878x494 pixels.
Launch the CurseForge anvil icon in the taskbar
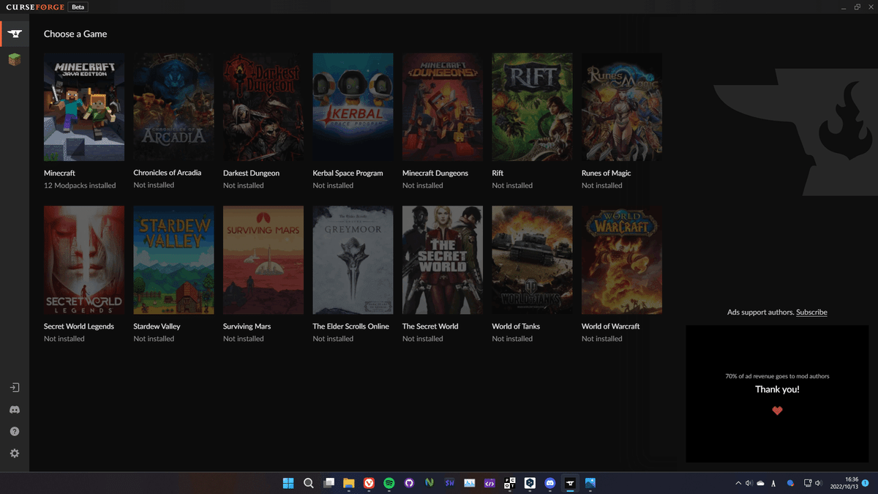(569, 483)
